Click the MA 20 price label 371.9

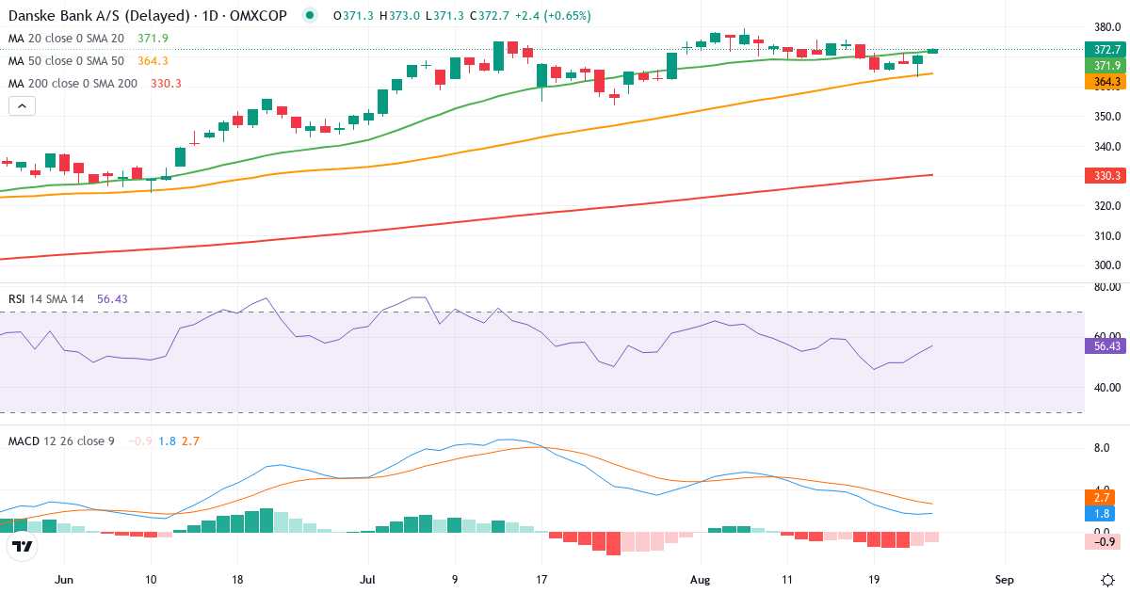point(1106,65)
